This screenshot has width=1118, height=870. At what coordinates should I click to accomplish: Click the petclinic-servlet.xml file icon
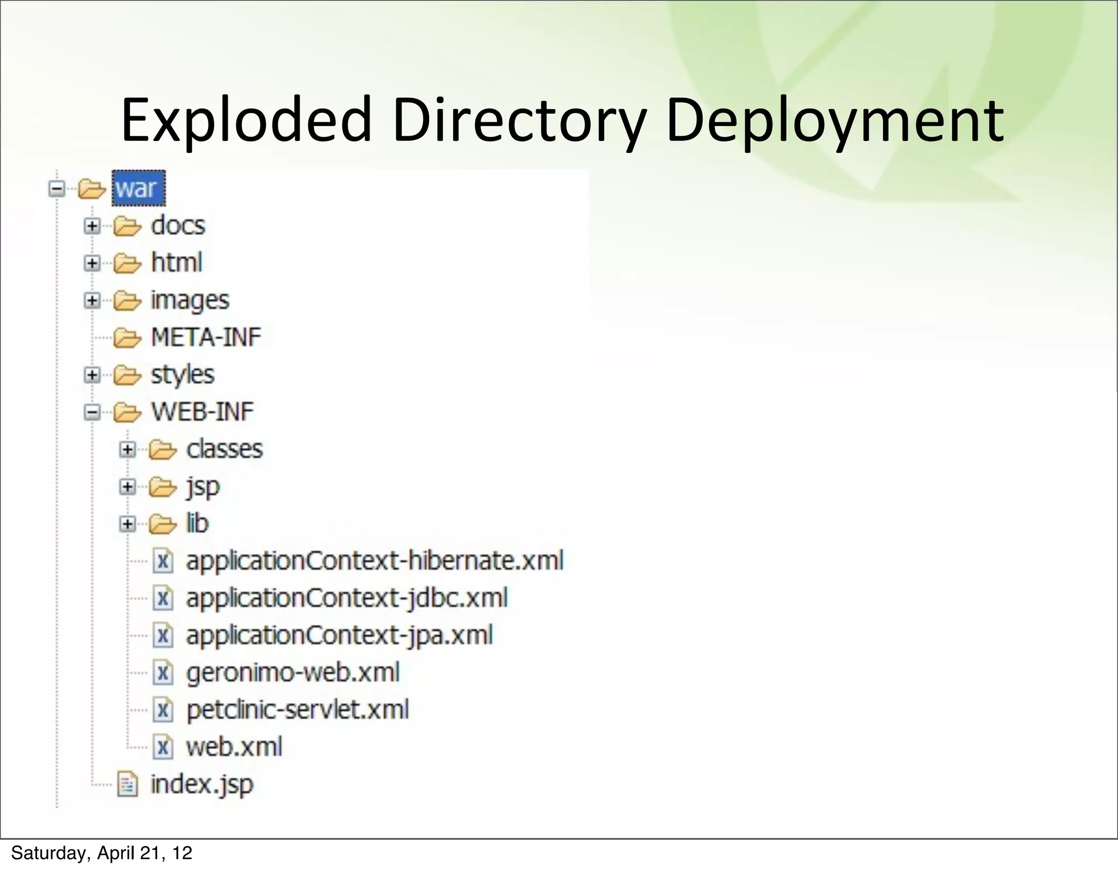tap(163, 710)
